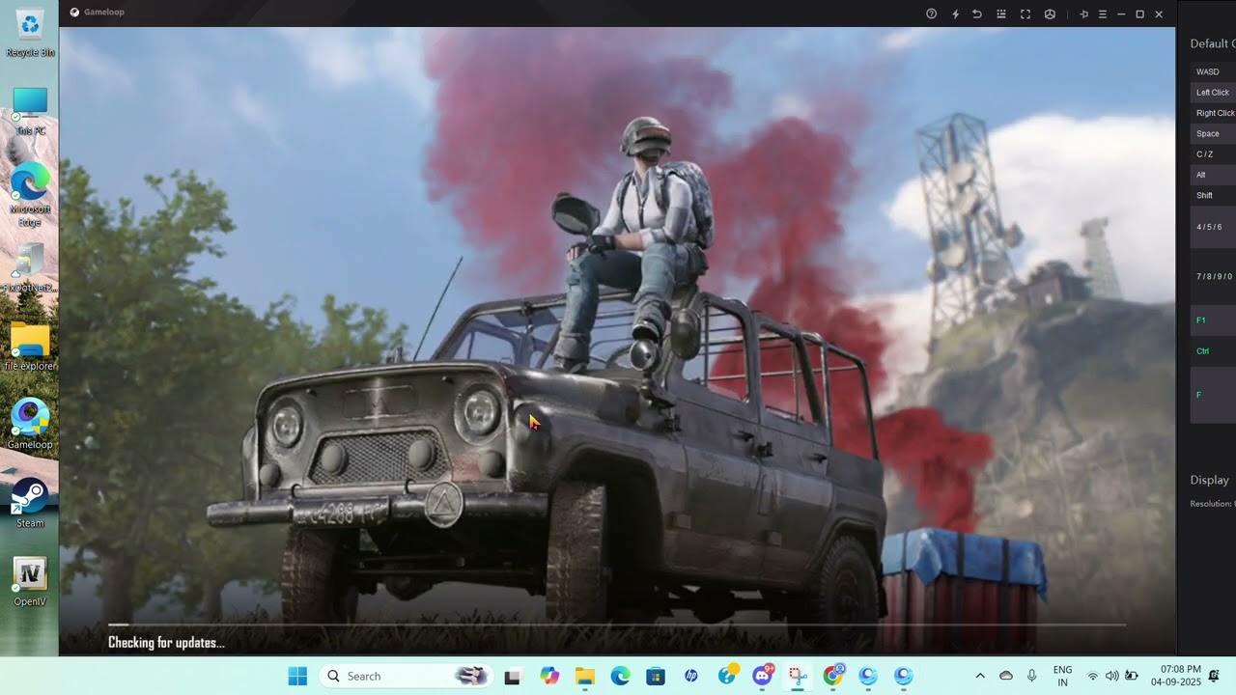Select the 7 / 8 / 9 / 0 mapping row
Image resolution: width=1236 pixels, height=695 pixels.
click(x=1213, y=276)
